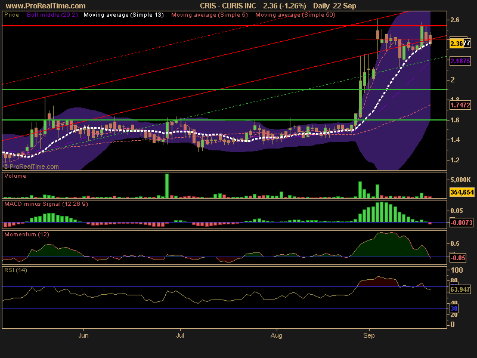Select Moving average (Simple 50) legend
477x358 pixels.
pyautogui.click(x=295, y=14)
